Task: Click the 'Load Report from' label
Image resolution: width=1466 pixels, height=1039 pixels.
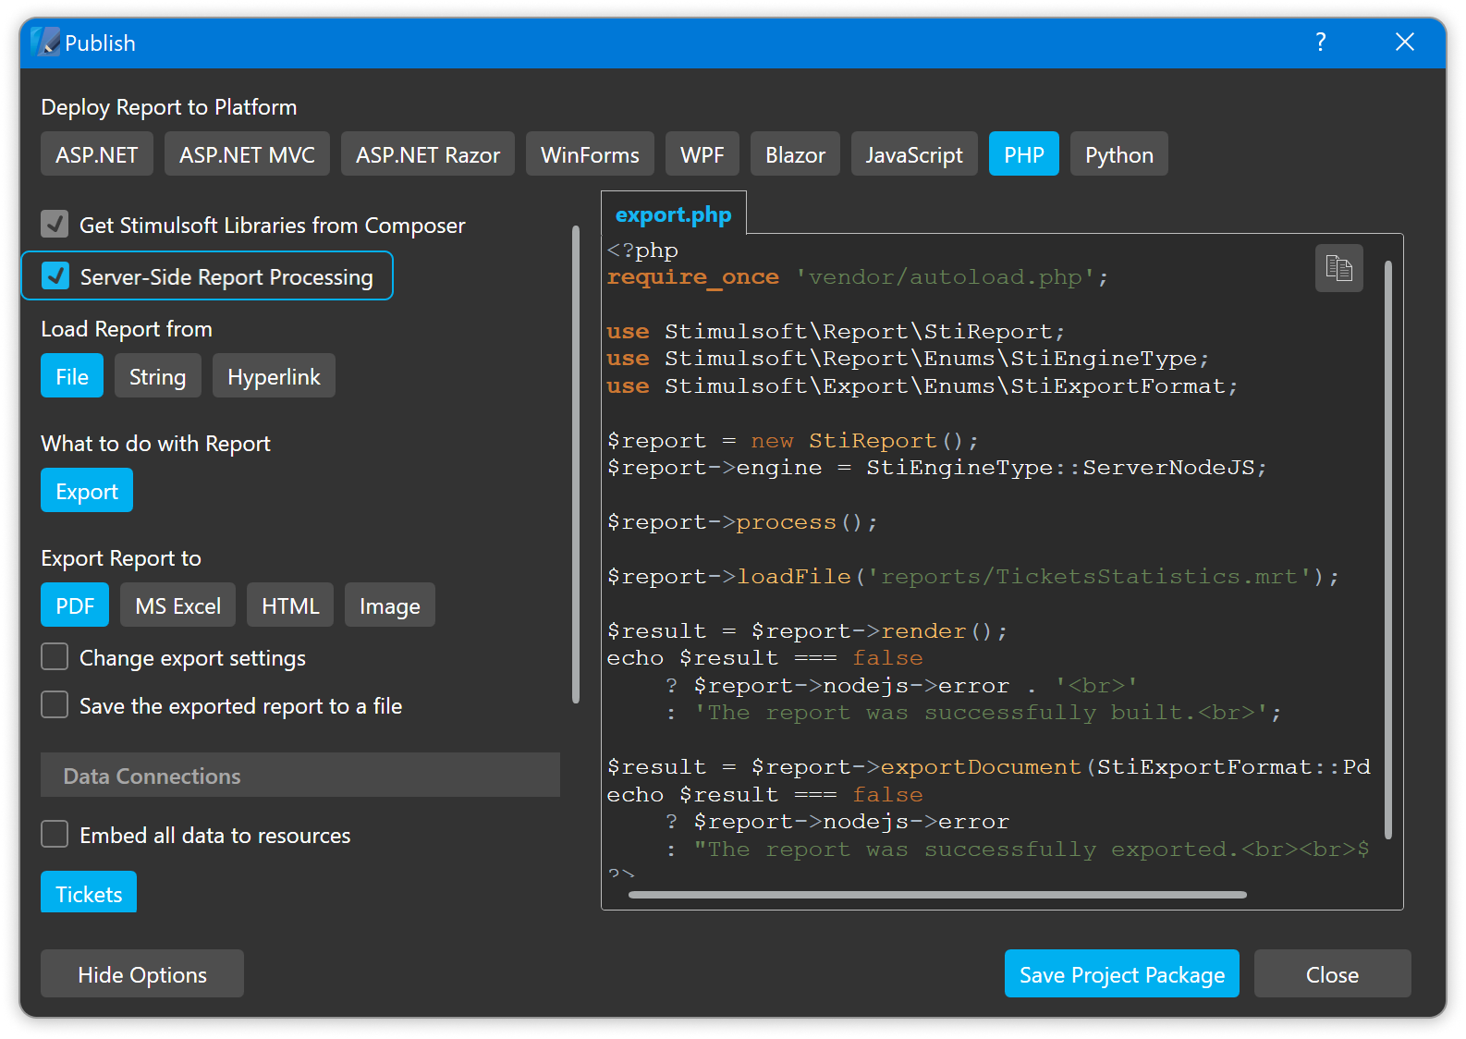Action: coord(127,329)
